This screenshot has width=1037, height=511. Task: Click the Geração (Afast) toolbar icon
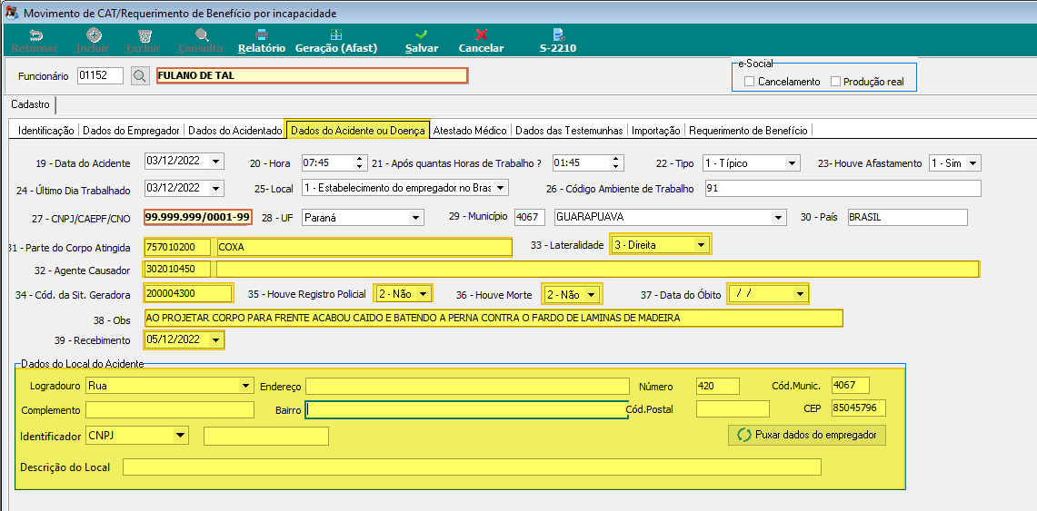pyautogui.click(x=336, y=35)
